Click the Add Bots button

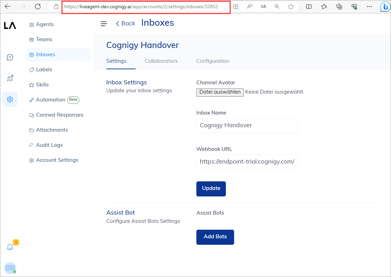tap(215, 237)
